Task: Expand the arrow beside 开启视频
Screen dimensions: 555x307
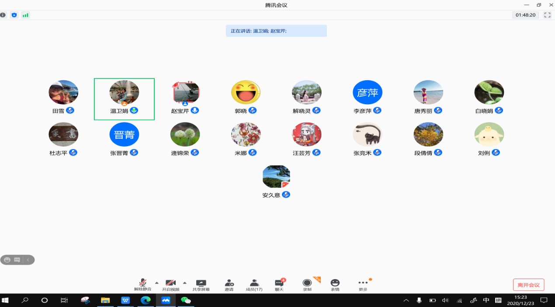Action: tap(184, 283)
